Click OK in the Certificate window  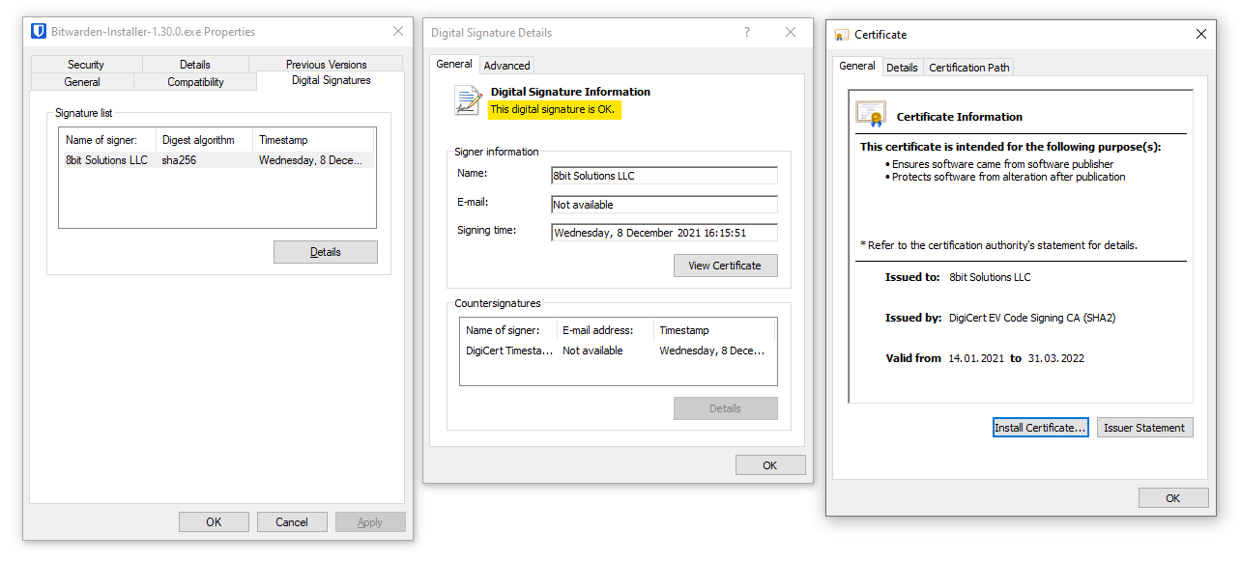1173,498
